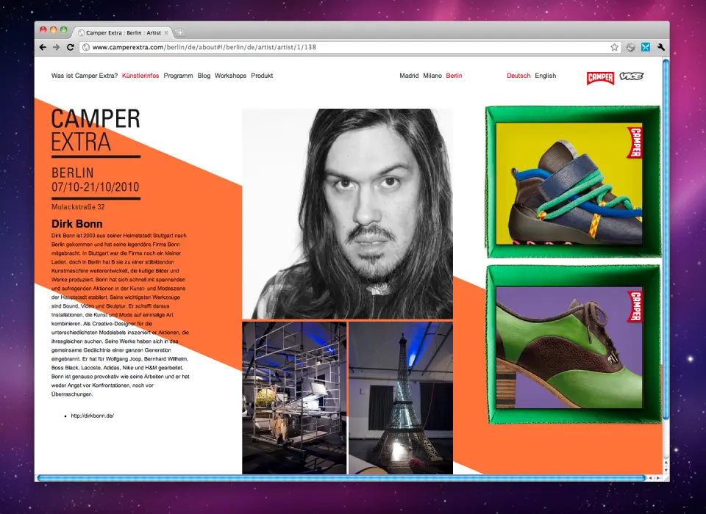Viewport: 706px width, 514px height.
Task: Open the sneaker shoe product box
Action: pyautogui.click(x=573, y=181)
